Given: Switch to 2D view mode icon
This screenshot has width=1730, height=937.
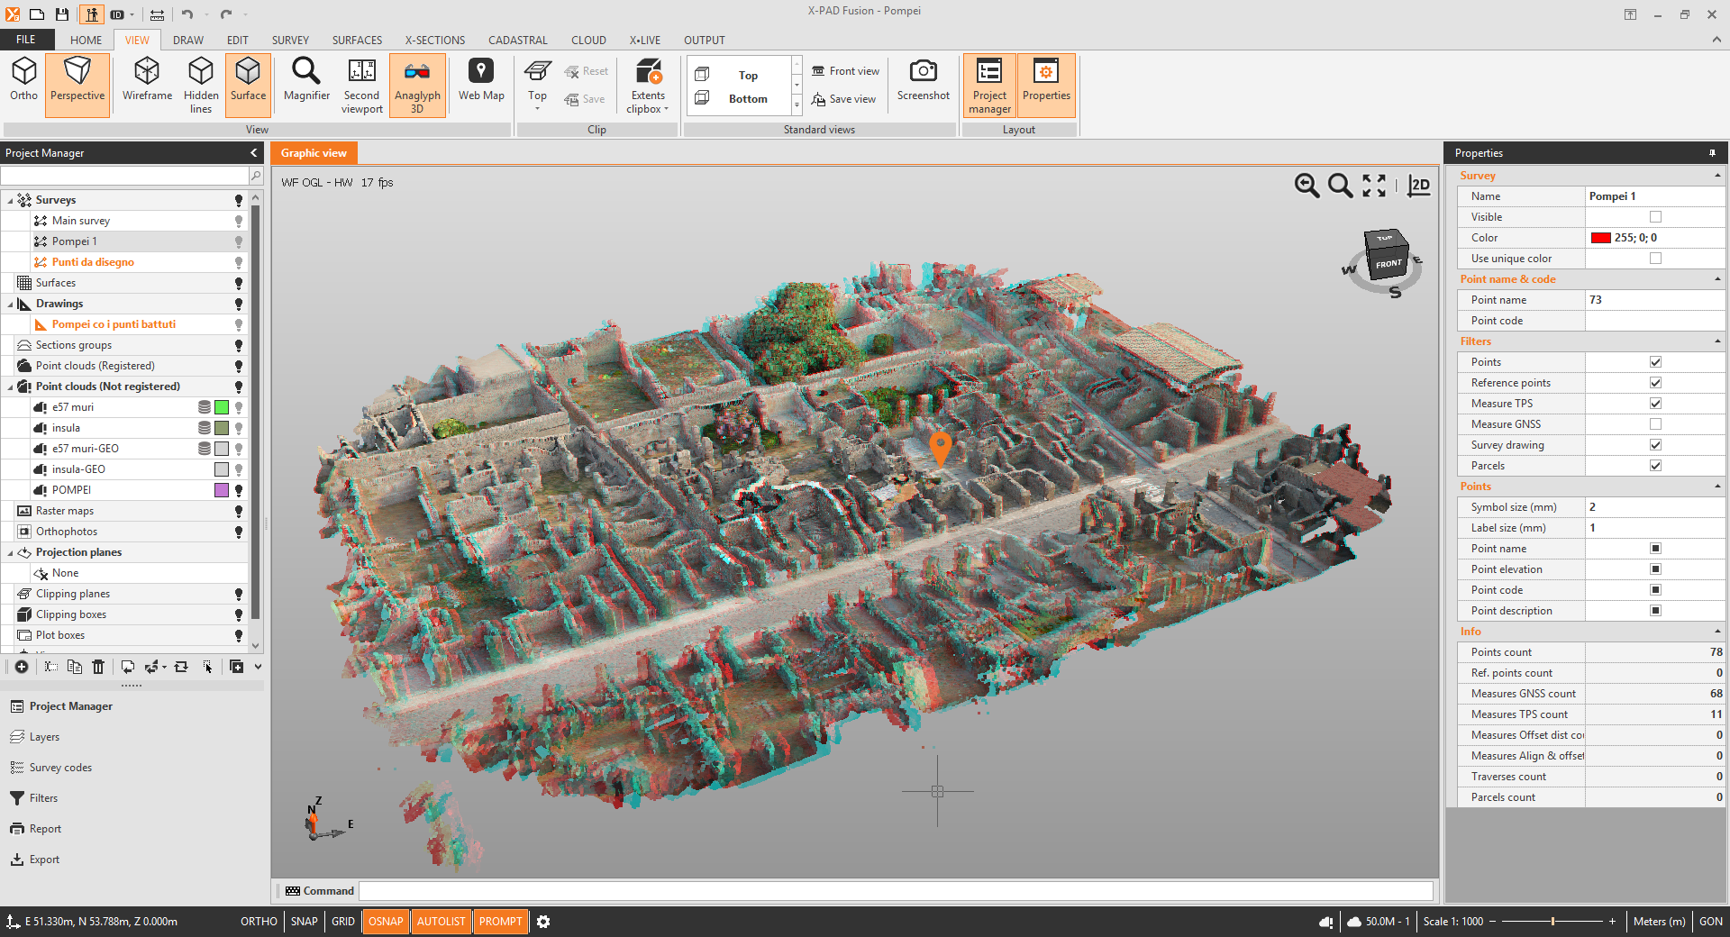Looking at the screenshot, I should point(1419,186).
